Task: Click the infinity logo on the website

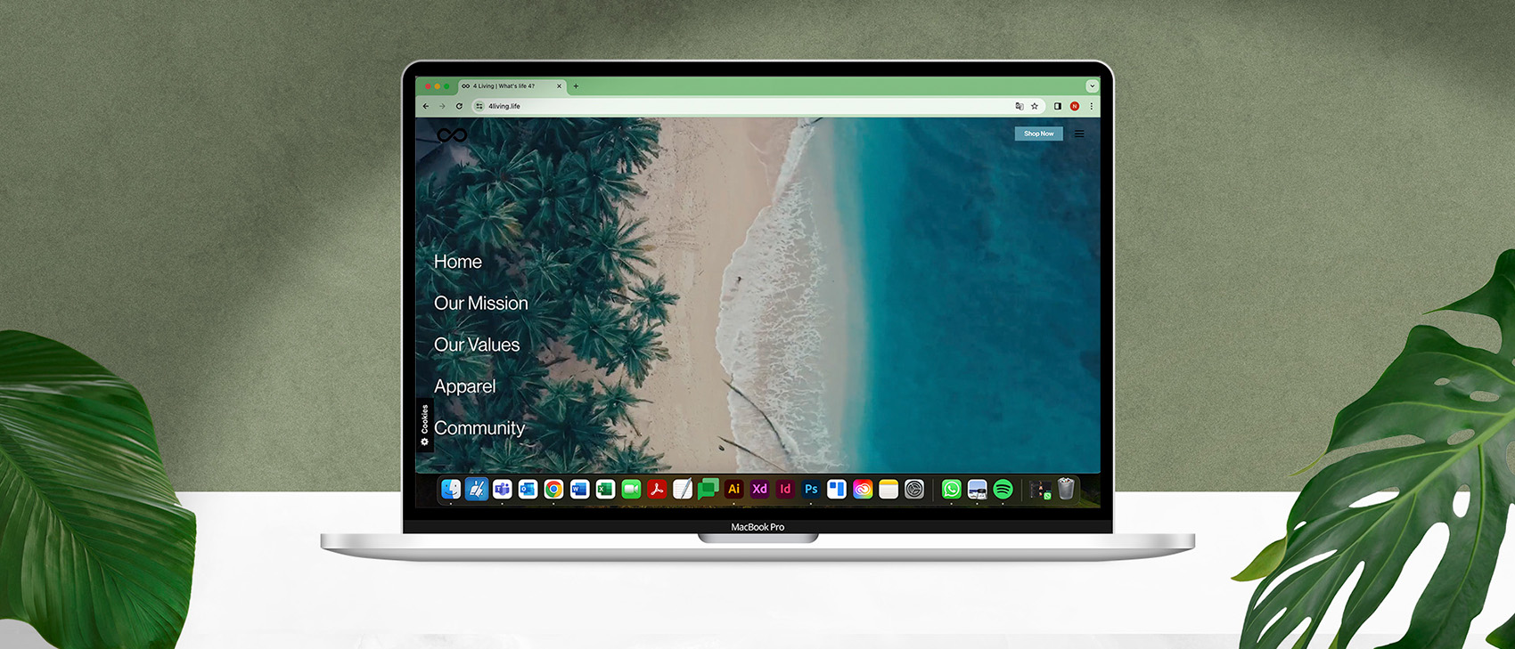Action: 452,135
